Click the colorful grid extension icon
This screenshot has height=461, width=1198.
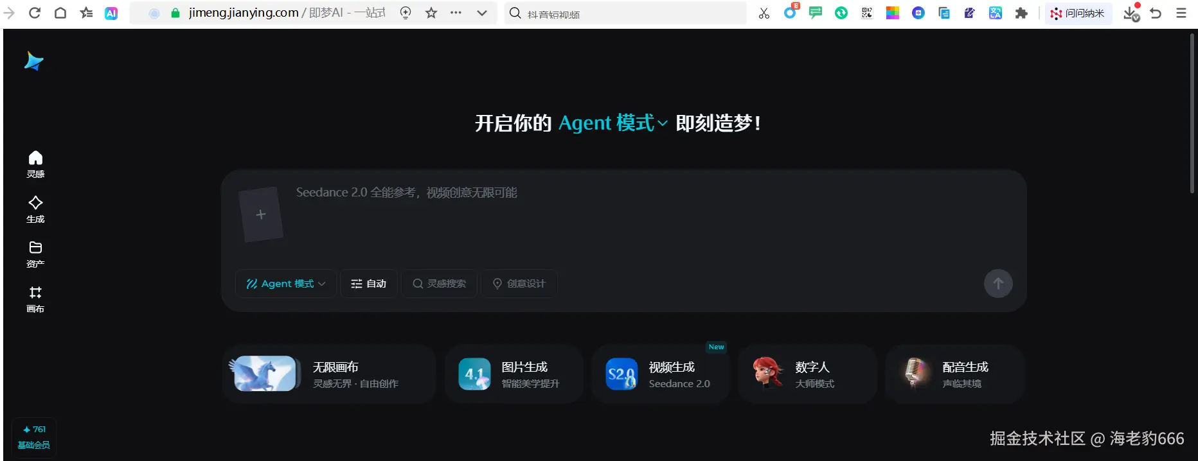coord(893,13)
